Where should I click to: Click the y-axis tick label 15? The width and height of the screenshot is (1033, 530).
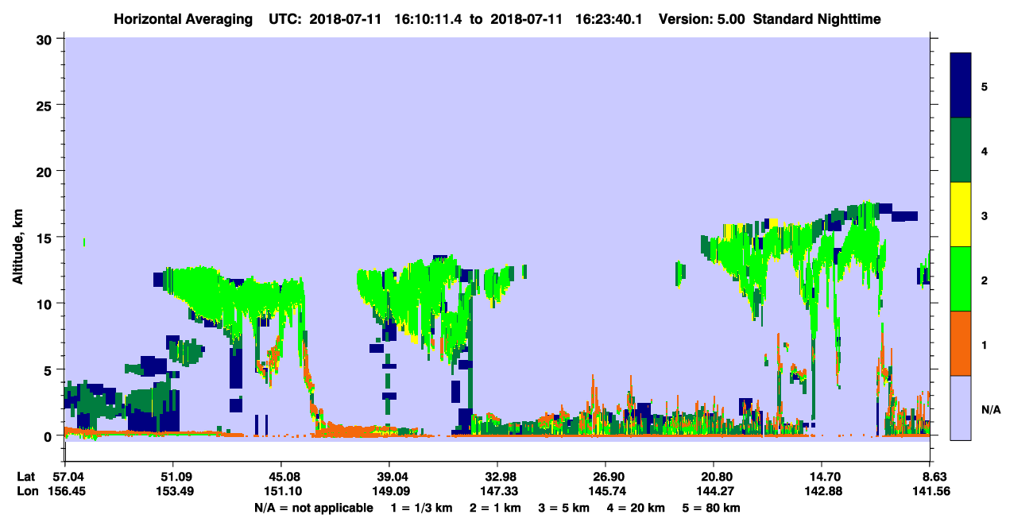pyautogui.click(x=45, y=237)
